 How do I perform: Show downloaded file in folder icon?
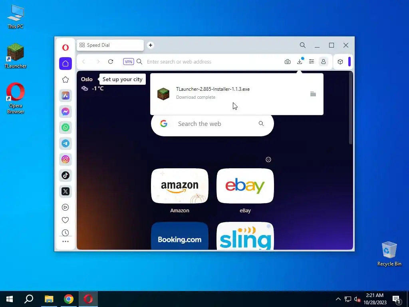click(x=313, y=94)
